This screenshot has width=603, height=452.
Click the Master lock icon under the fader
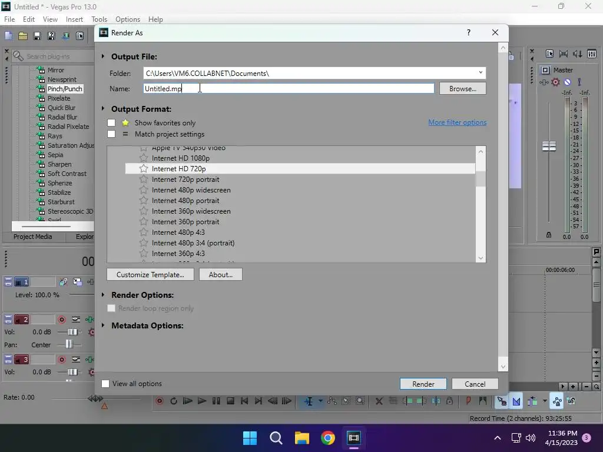(549, 235)
